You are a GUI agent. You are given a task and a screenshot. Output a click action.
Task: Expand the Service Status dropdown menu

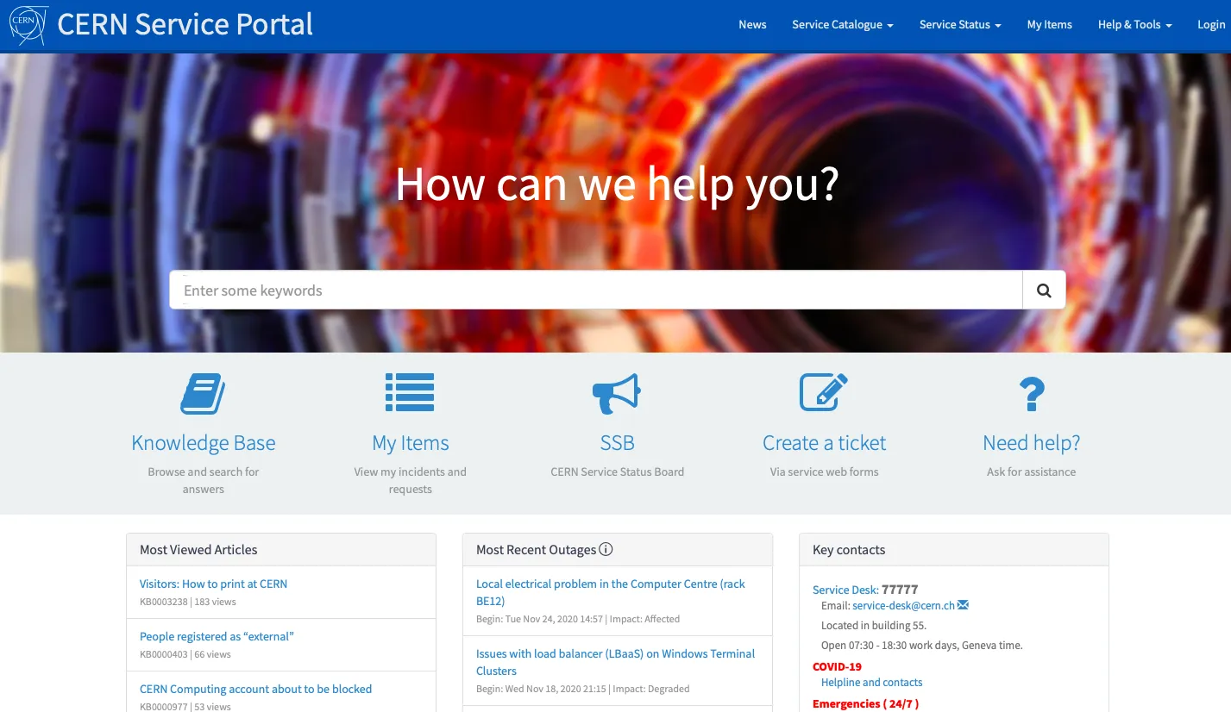(x=960, y=25)
